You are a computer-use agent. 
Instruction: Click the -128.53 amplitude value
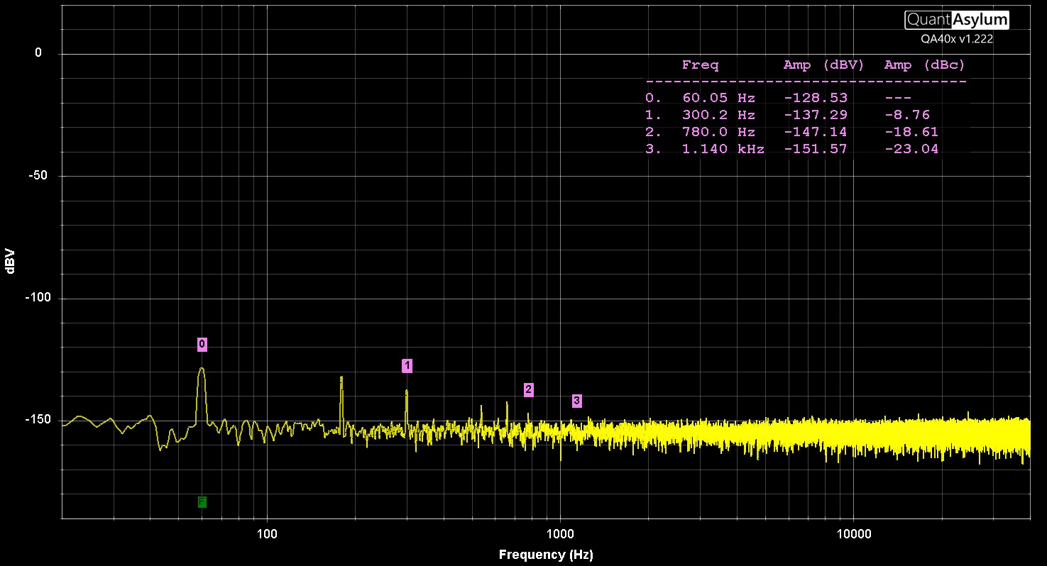(x=815, y=98)
